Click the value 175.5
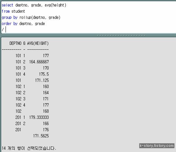Screen dimensions: 176x152 44,74
